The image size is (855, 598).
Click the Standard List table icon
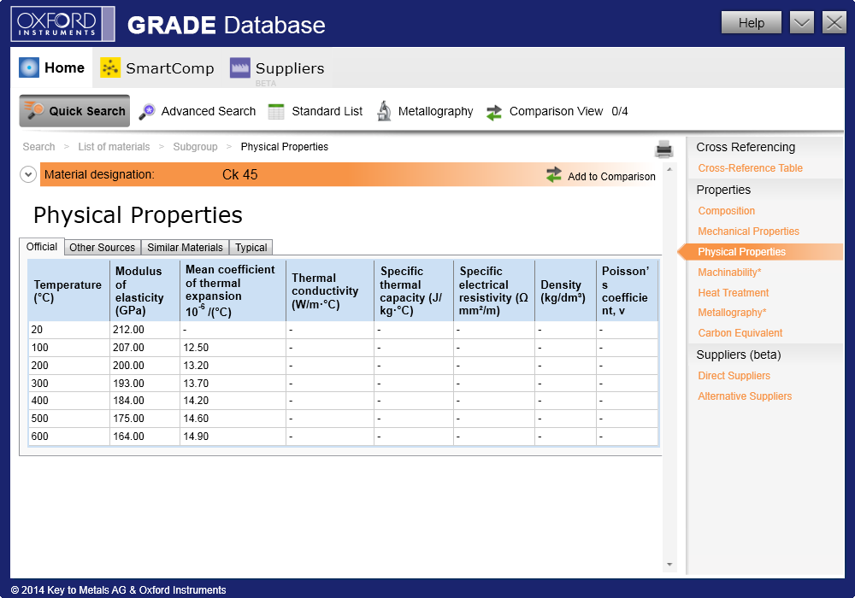point(276,111)
